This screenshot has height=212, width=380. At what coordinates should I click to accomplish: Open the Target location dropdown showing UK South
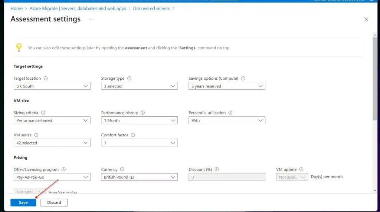52,86
